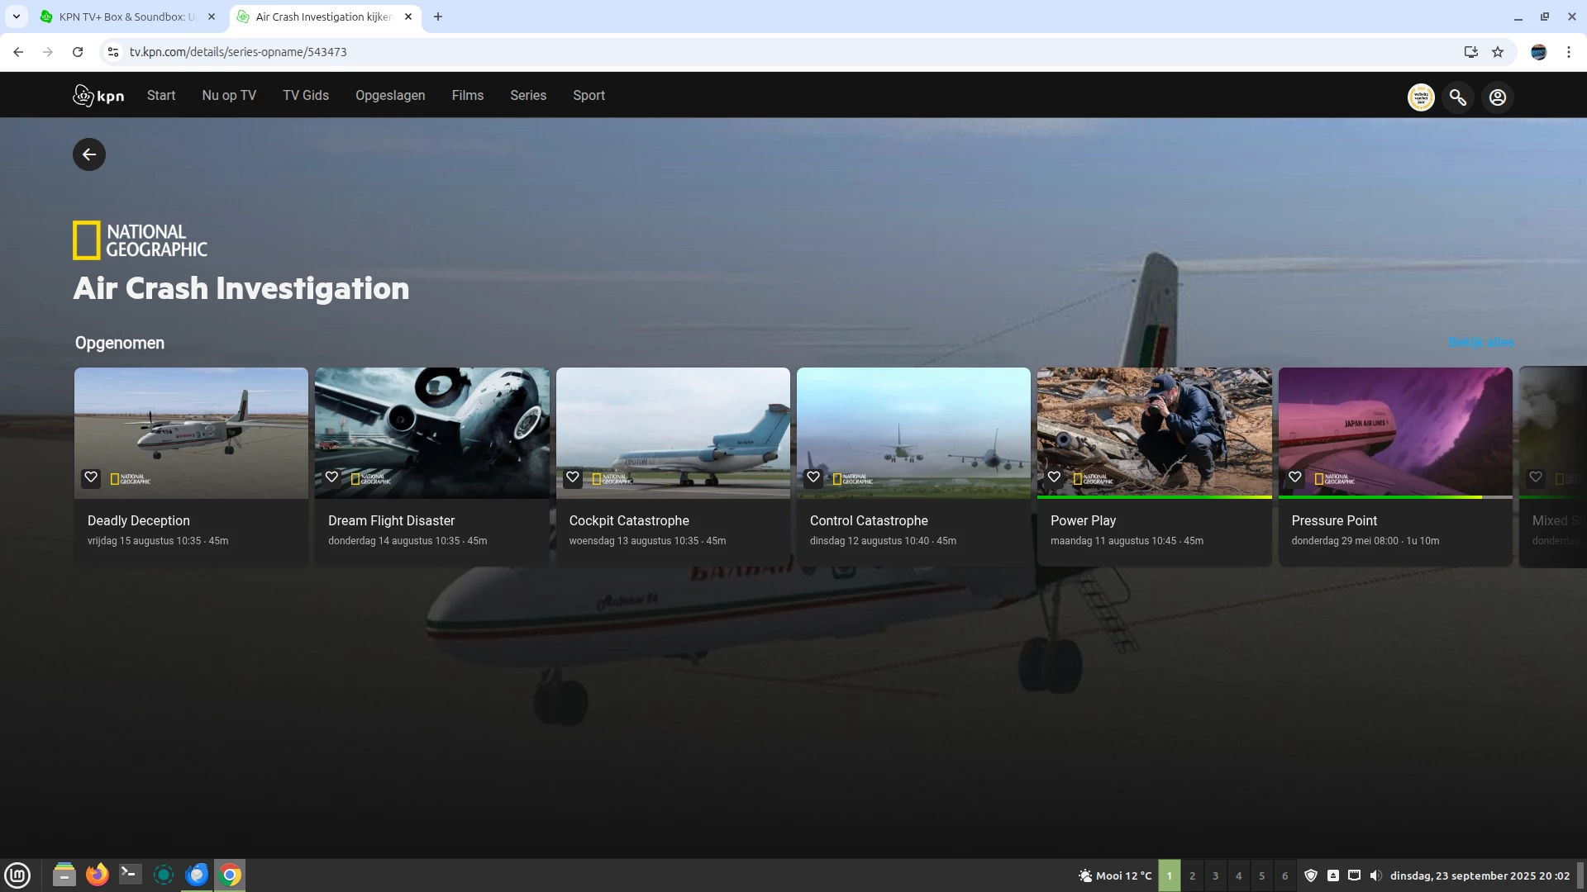Open Firefox from the taskbar
1587x892 pixels.
[98, 875]
